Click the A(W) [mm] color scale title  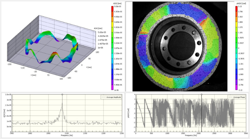click(x=114, y=3)
